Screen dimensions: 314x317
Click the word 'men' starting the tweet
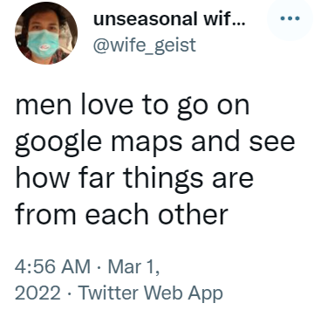pyautogui.click(x=43, y=108)
